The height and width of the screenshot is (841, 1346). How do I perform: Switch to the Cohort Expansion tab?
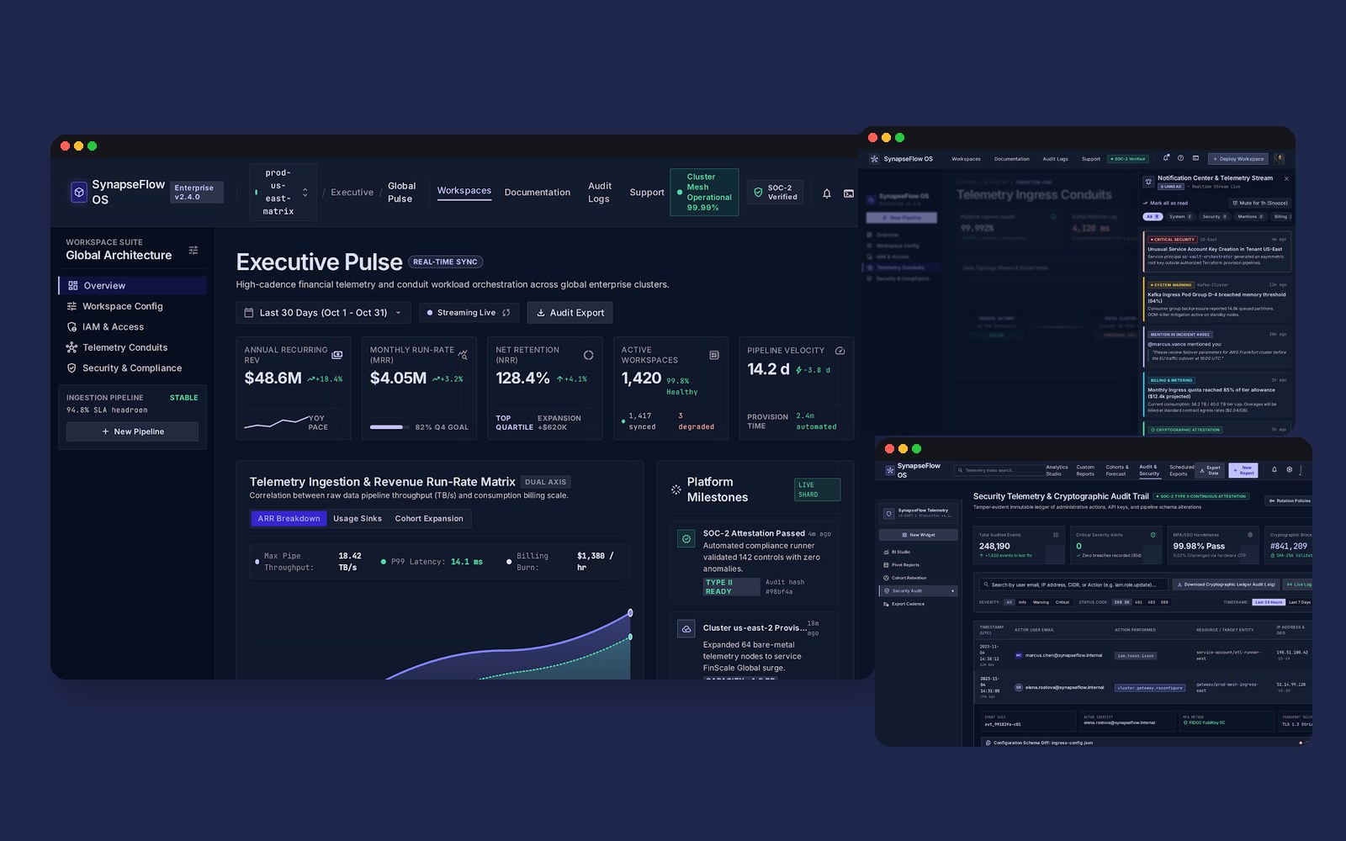coord(429,519)
